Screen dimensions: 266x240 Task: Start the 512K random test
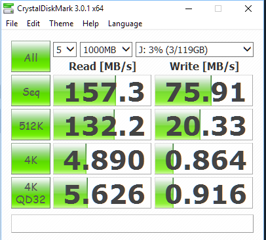(31, 125)
